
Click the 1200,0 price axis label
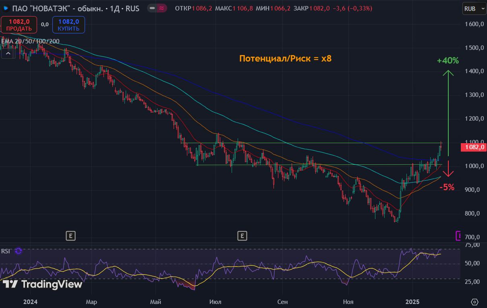pyautogui.click(x=474, y=119)
